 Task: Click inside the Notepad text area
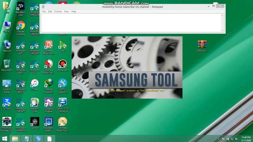tap(131, 23)
